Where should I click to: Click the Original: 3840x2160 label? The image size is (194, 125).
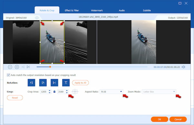[16, 18]
